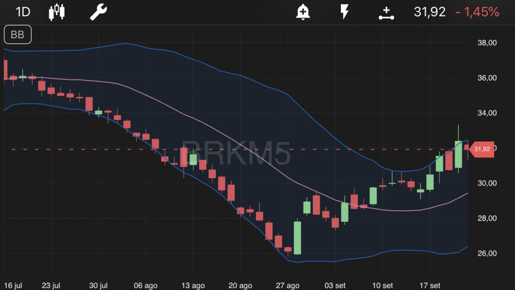This screenshot has width=515, height=290.
Task: Open the 1D timeframe selector
Action: point(23,12)
